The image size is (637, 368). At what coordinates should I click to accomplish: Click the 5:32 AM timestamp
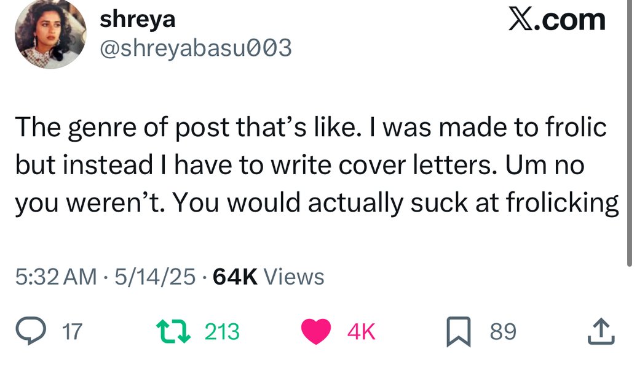point(55,277)
